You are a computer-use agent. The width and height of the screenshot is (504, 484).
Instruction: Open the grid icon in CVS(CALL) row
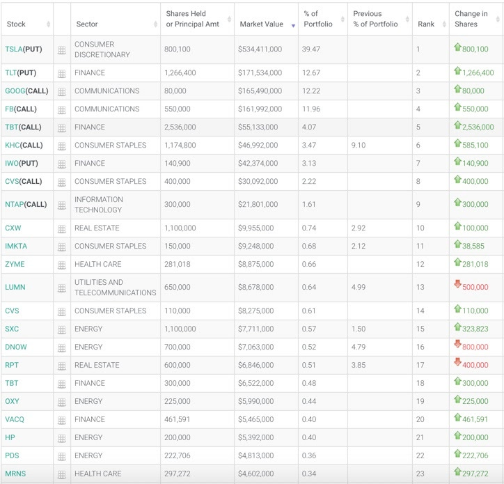pos(62,182)
